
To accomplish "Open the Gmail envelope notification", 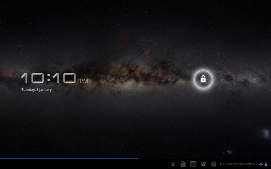I will pyautogui.click(x=204, y=164).
